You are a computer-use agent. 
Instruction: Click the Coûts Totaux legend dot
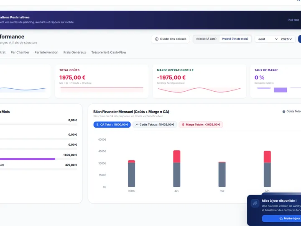pos(284,111)
